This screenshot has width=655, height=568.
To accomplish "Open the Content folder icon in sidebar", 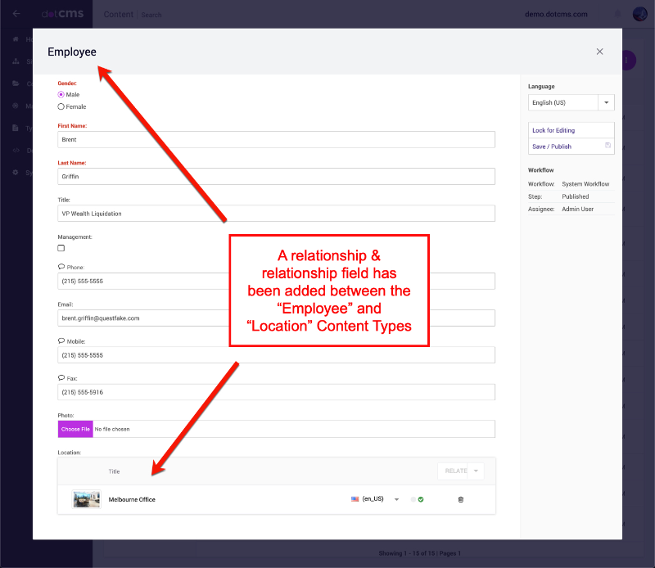I will click(x=15, y=83).
